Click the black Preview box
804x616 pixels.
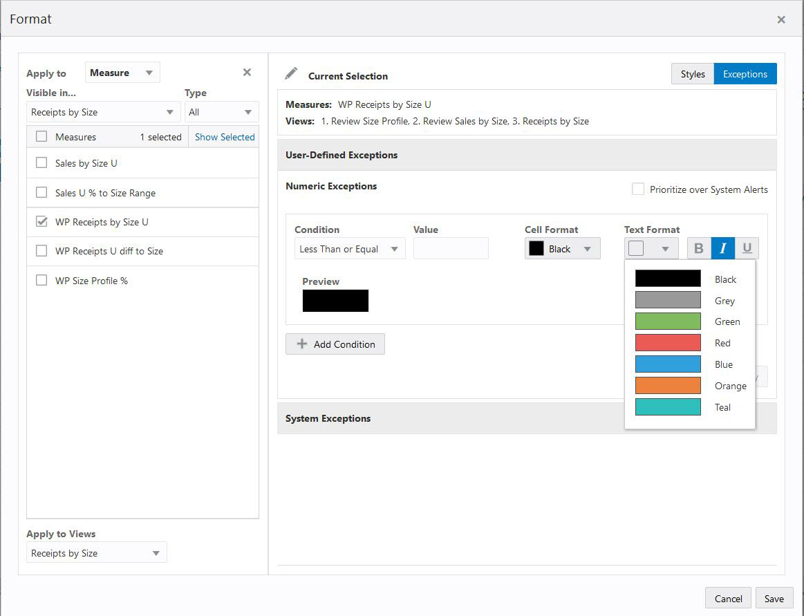[x=335, y=301]
